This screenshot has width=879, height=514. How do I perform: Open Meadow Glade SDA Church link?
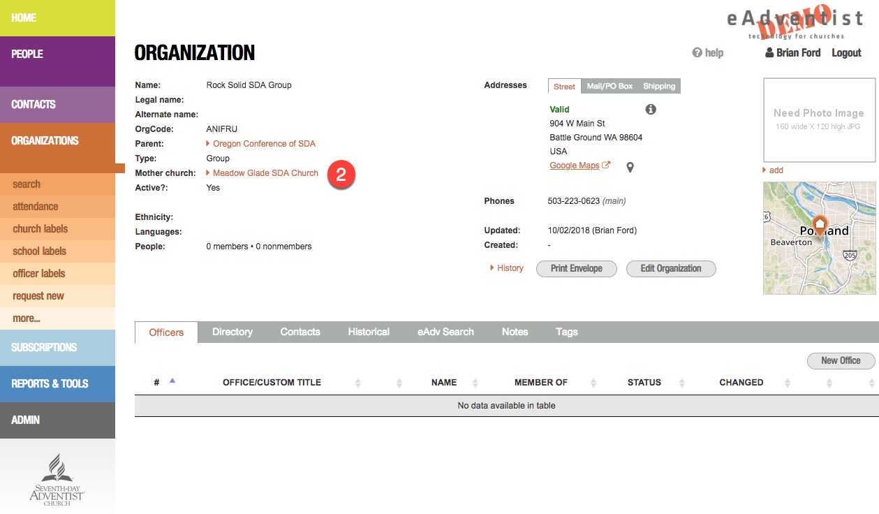click(265, 173)
